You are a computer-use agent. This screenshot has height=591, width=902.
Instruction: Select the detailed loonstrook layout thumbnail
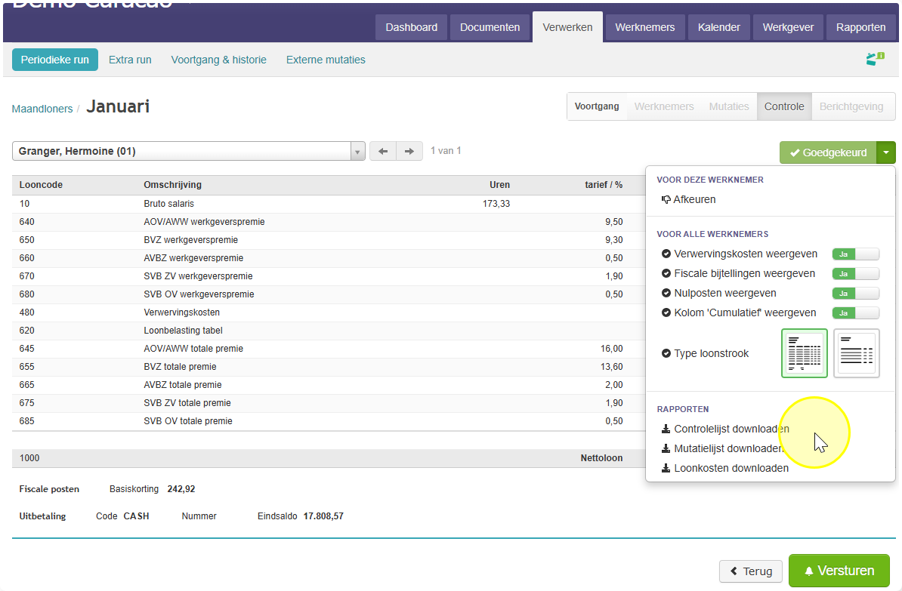point(805,353)
